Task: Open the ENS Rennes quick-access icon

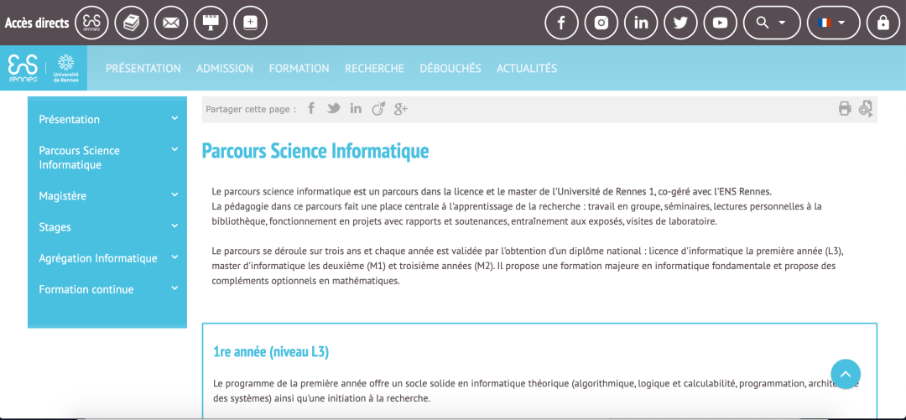Action: coord(92,23)
